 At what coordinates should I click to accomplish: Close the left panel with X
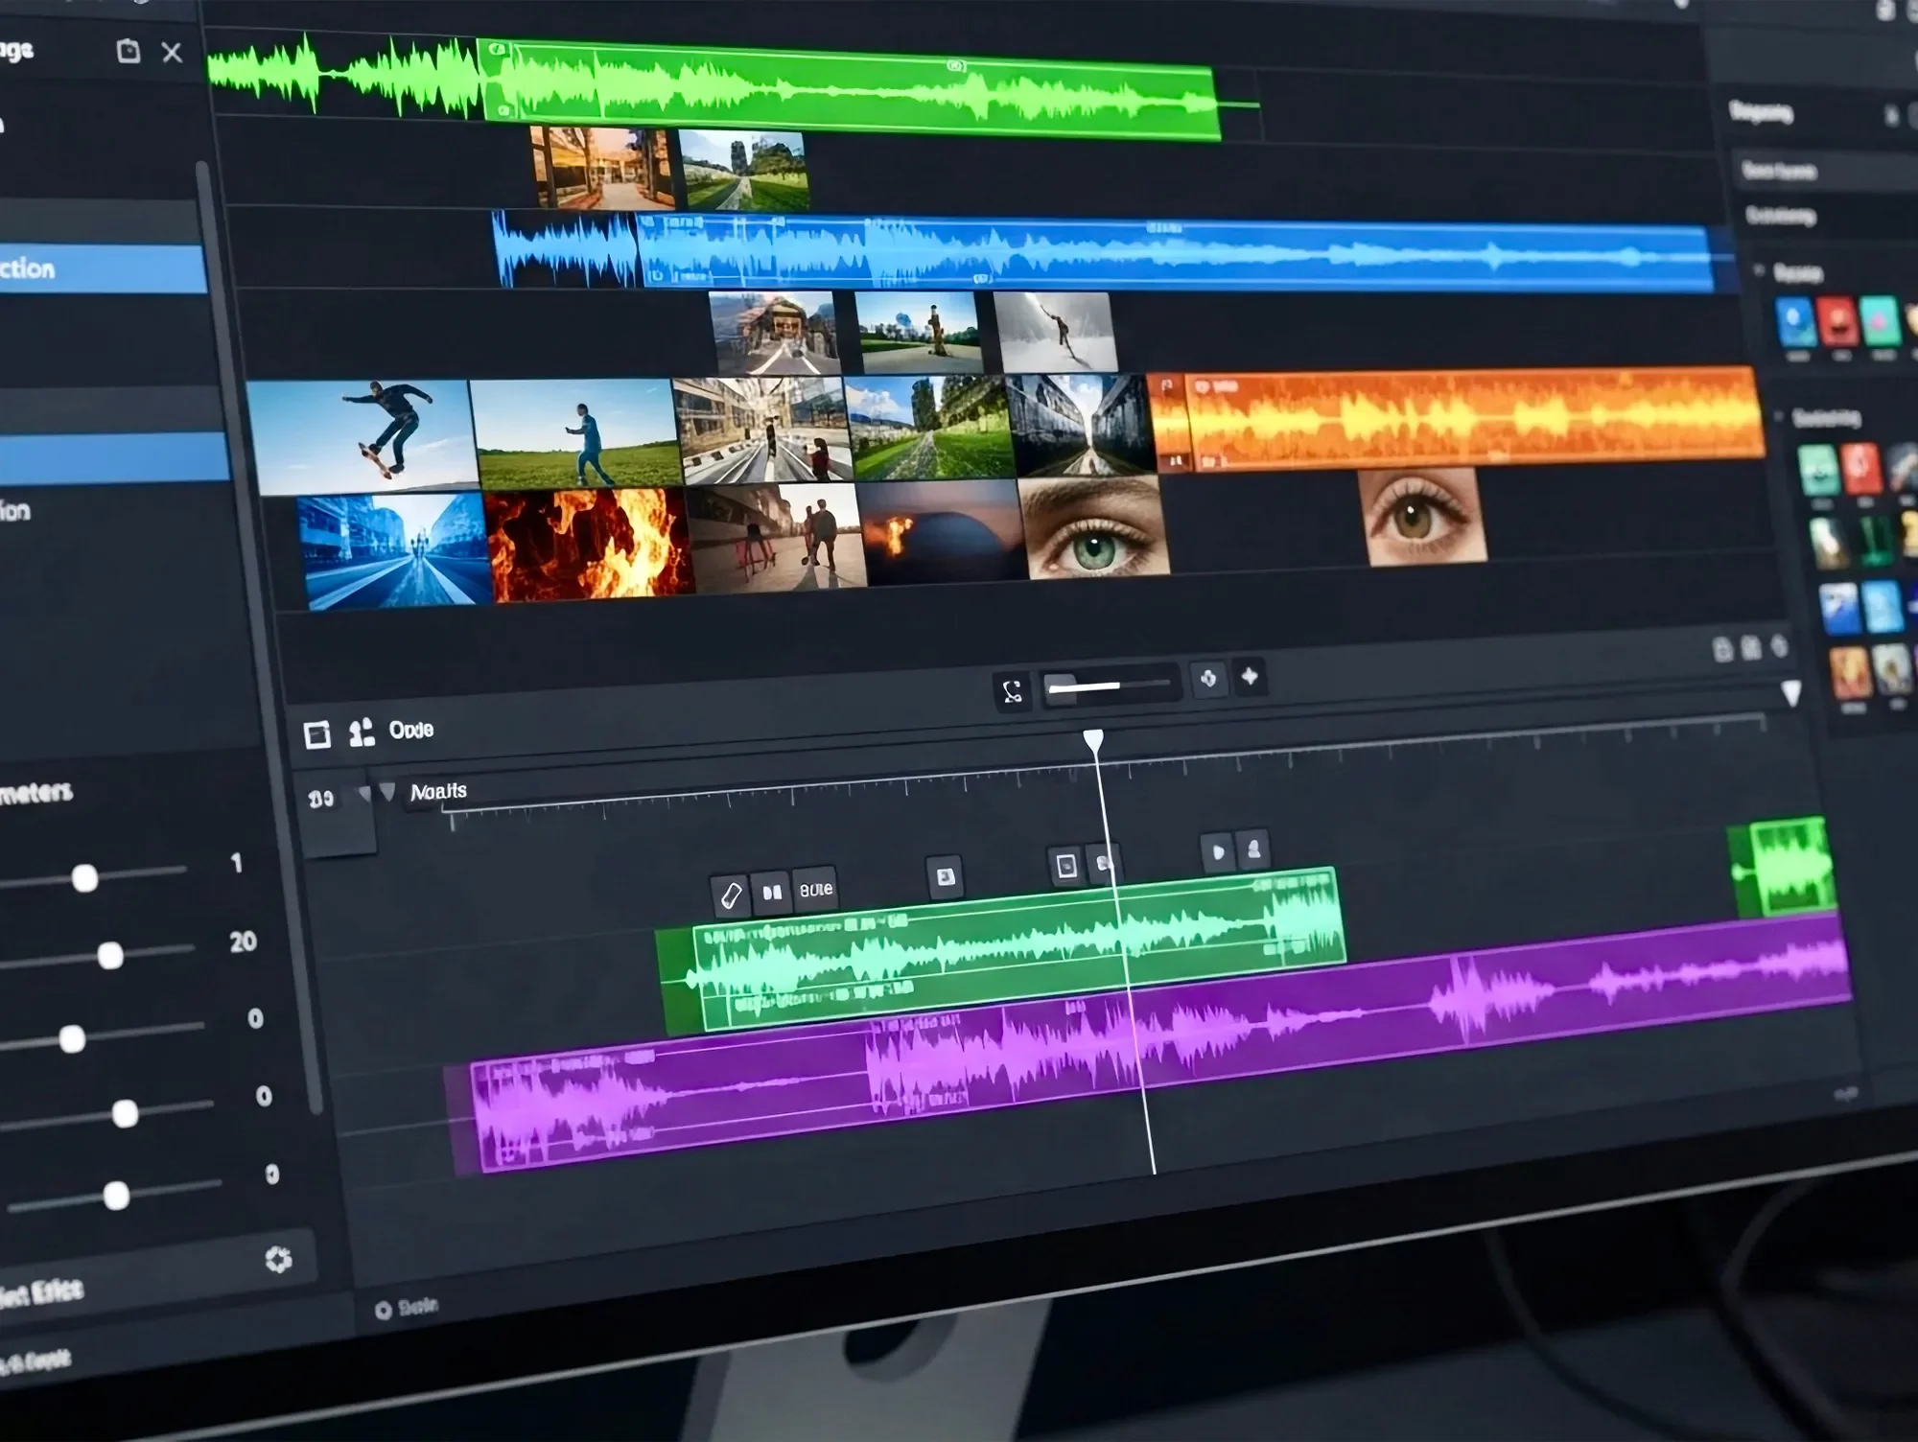172,52
